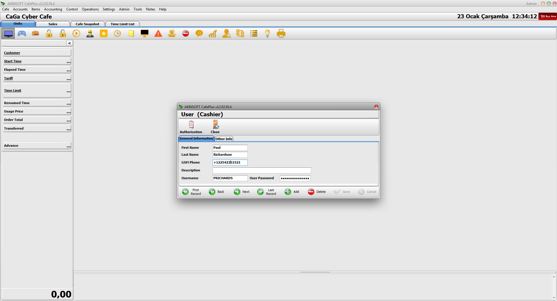Start a session with the play icon
Screen dimensions: 557x301
pos(76,33)
